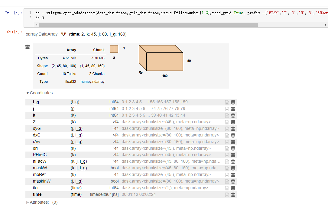The image size is (328, 213).
Task: Place cursor in code line ds.U
Action: [40, 18]
